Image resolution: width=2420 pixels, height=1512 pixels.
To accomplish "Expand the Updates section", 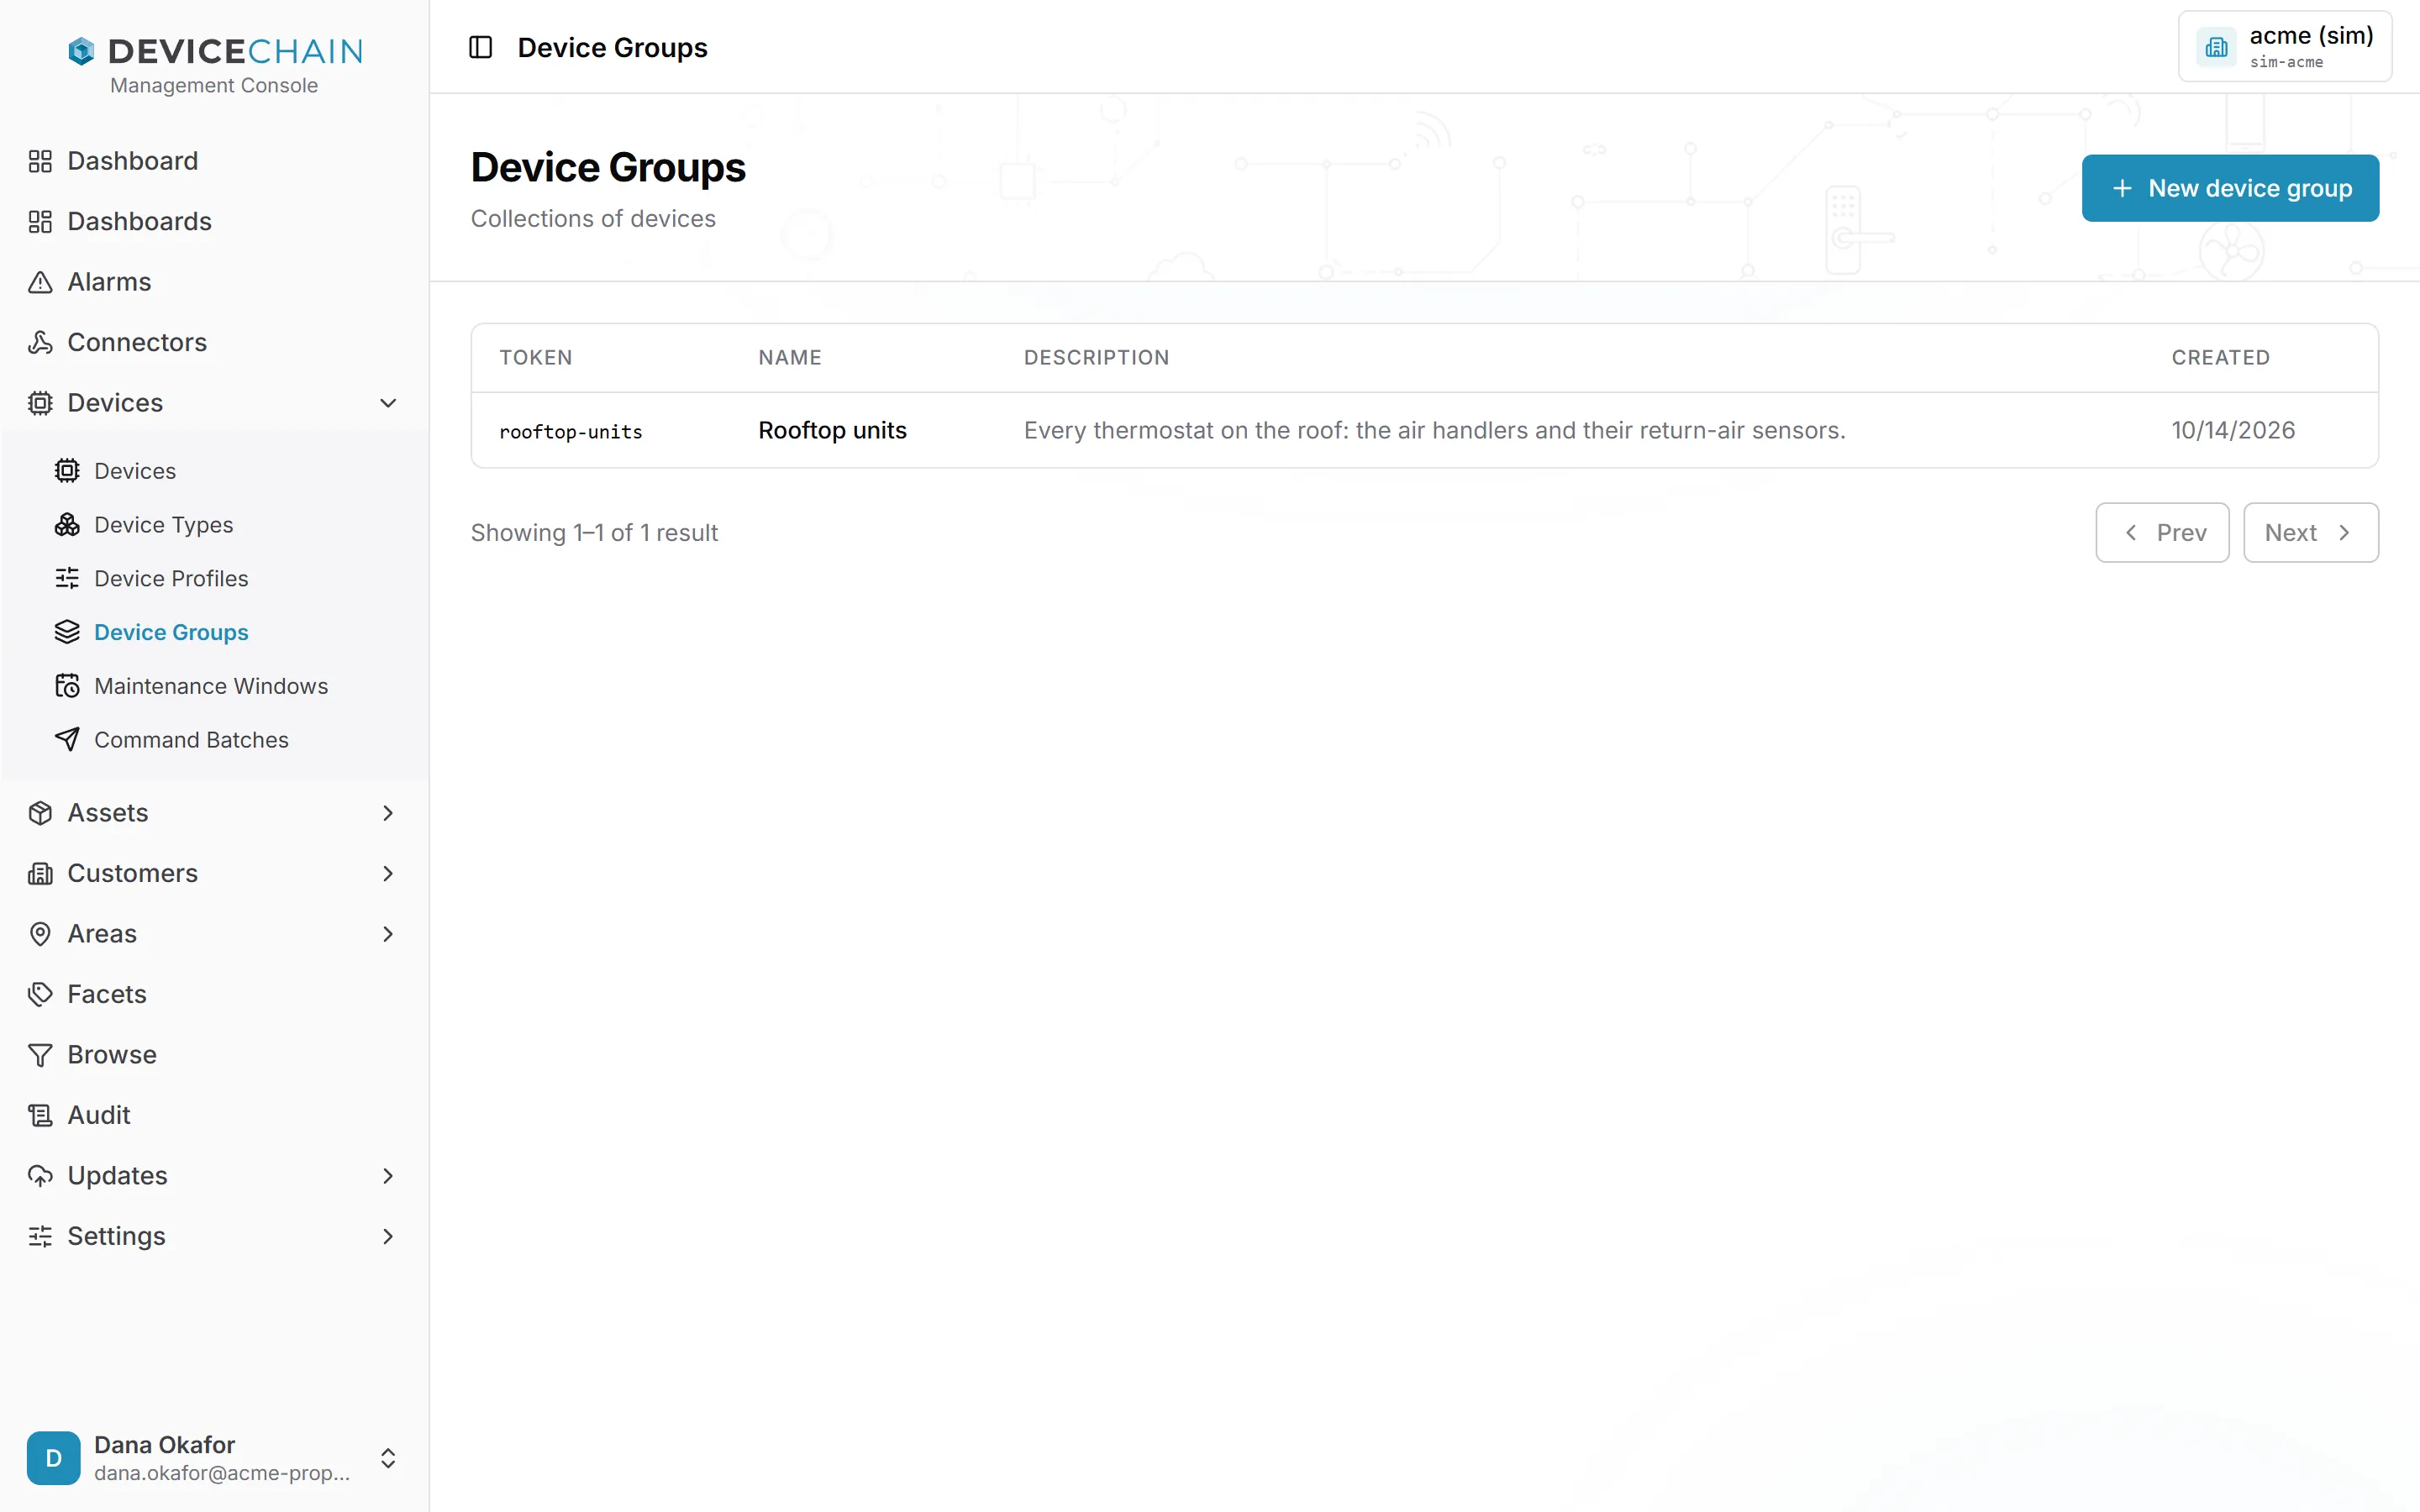I will point(388,1176).
